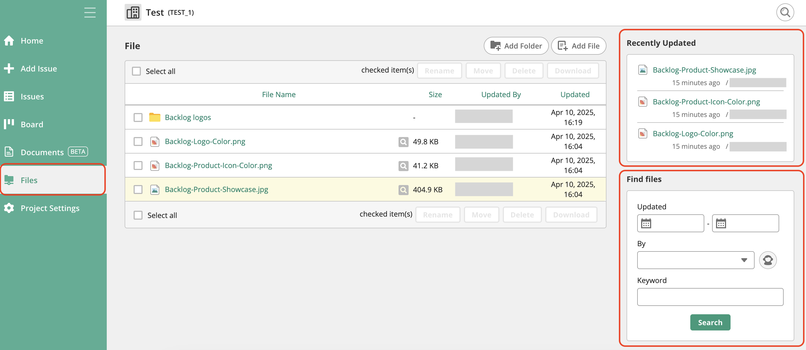Open Backlog-Product-Showcase.jpg under Recently Updated
Viewport: 806px width, 350px height.
coord(704,70)
